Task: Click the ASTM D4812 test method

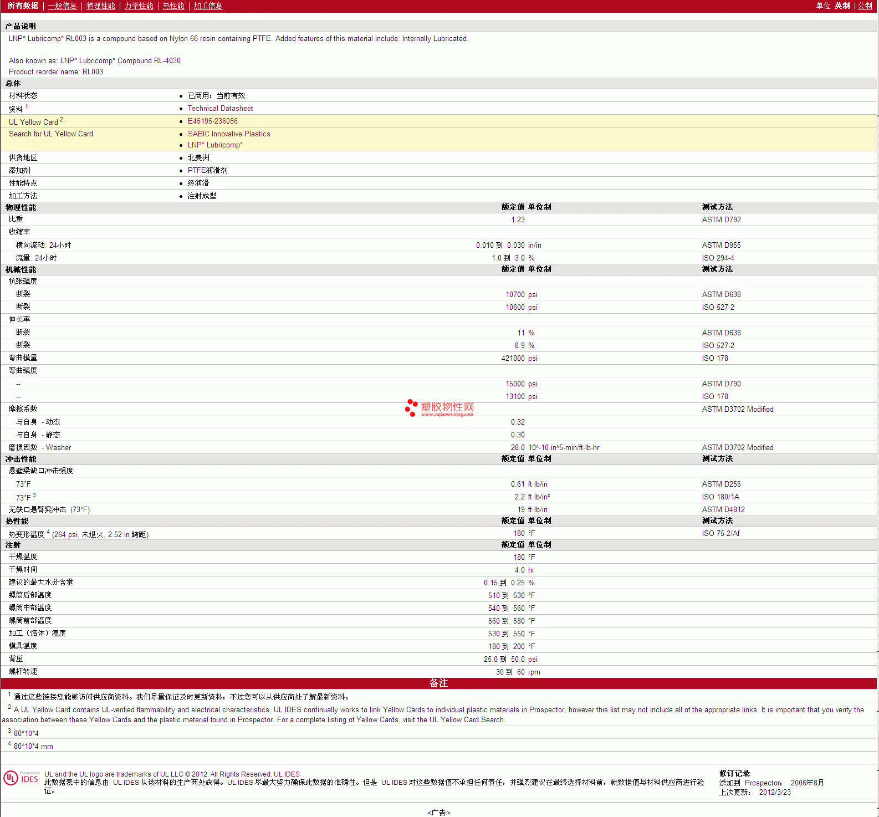Action: 723,510
